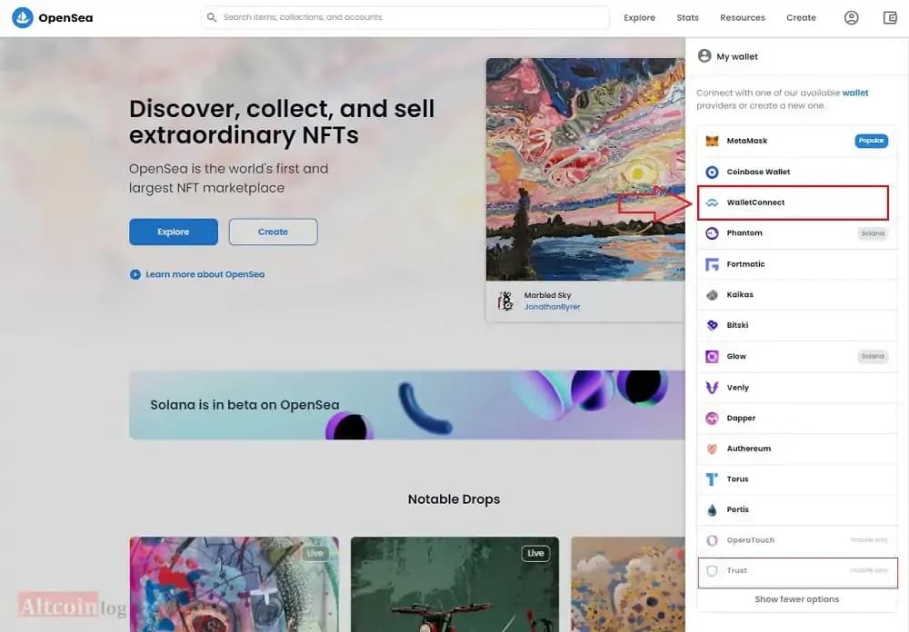Open the Stats menu
The image size is (909, 632).
point(687,17)
